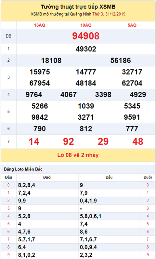Select third prize number 62704

click(132, 83)
